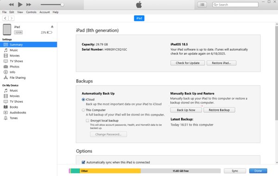Open the Edit menu
The height and width of the screenshot is (176, 278).
[x=12, y=12]
